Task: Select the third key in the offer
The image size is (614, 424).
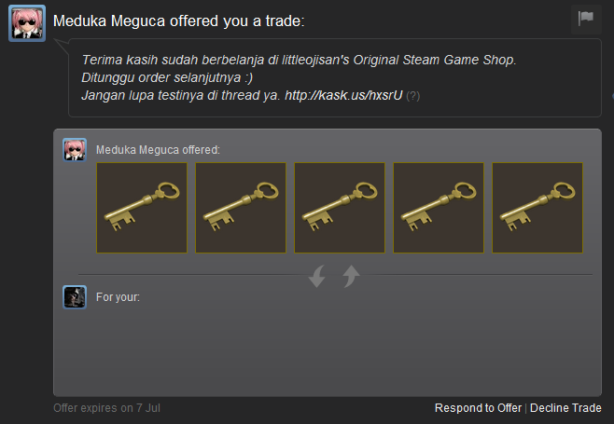Action: coord(340,208)
